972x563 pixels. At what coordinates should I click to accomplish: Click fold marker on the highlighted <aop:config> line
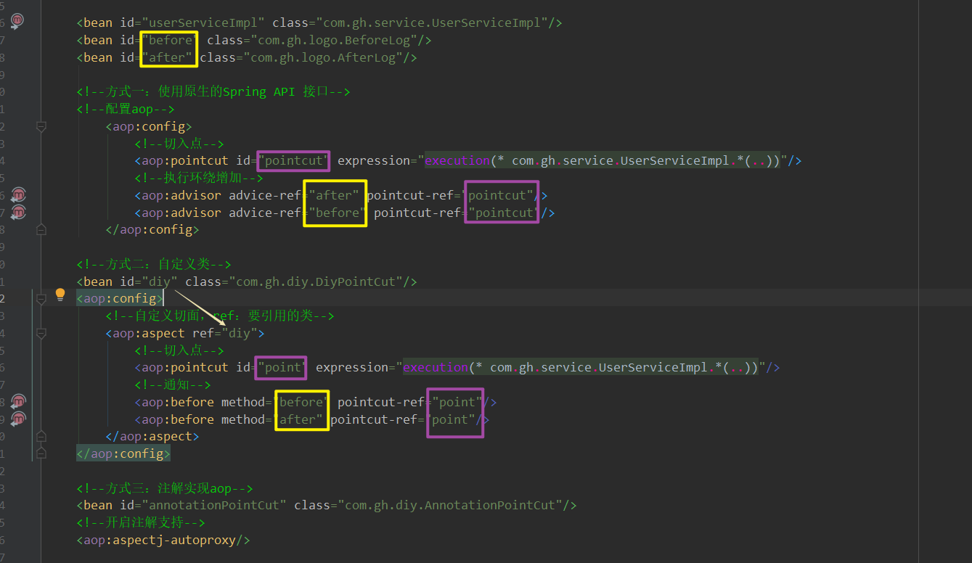tap(41, 298)
